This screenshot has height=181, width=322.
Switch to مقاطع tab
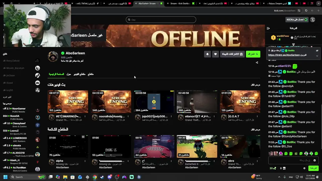(91, 74)
